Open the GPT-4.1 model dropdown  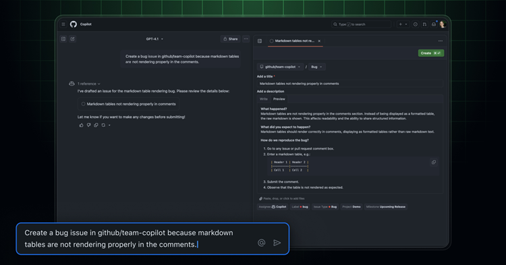[154, 39]
